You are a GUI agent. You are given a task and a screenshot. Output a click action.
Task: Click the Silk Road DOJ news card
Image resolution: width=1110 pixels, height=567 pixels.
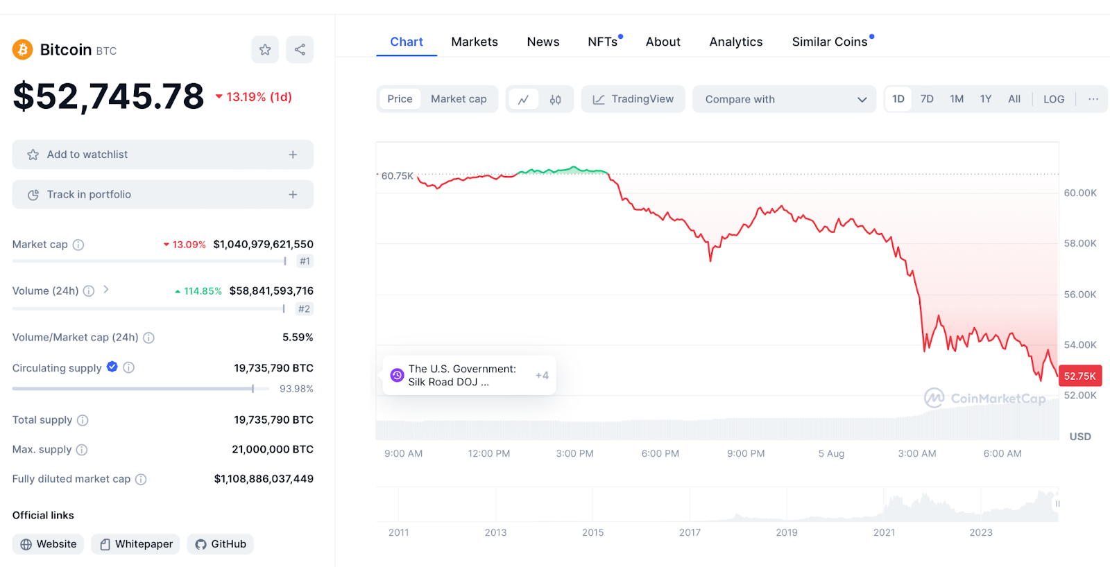(x=469, y=375)
